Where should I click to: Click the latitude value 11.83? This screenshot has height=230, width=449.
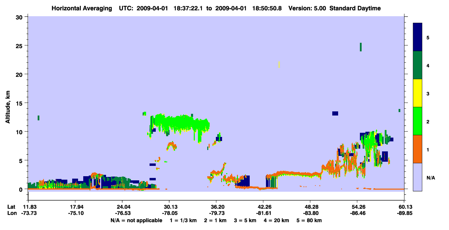pos(28,207)
